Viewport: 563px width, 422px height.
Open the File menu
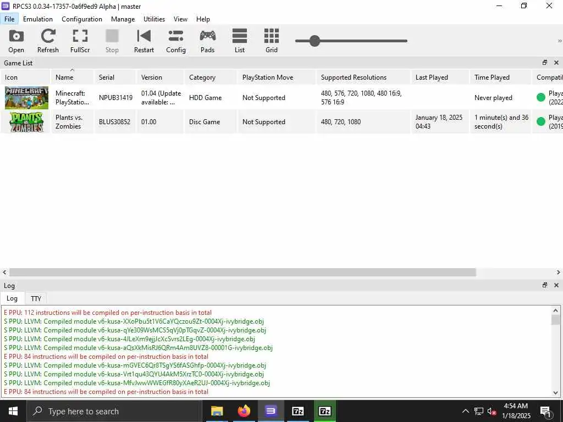tap(9, 19)
